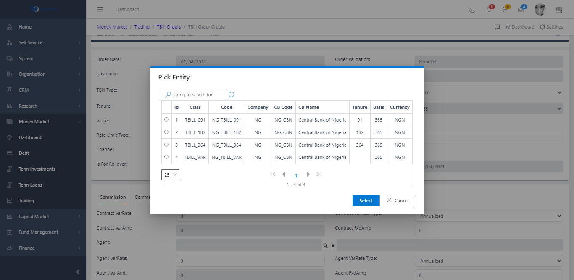Image resolution: width=574 pixels, height=280 pixels.
Task: Open the mail messages icon
Action: [521, 10]
